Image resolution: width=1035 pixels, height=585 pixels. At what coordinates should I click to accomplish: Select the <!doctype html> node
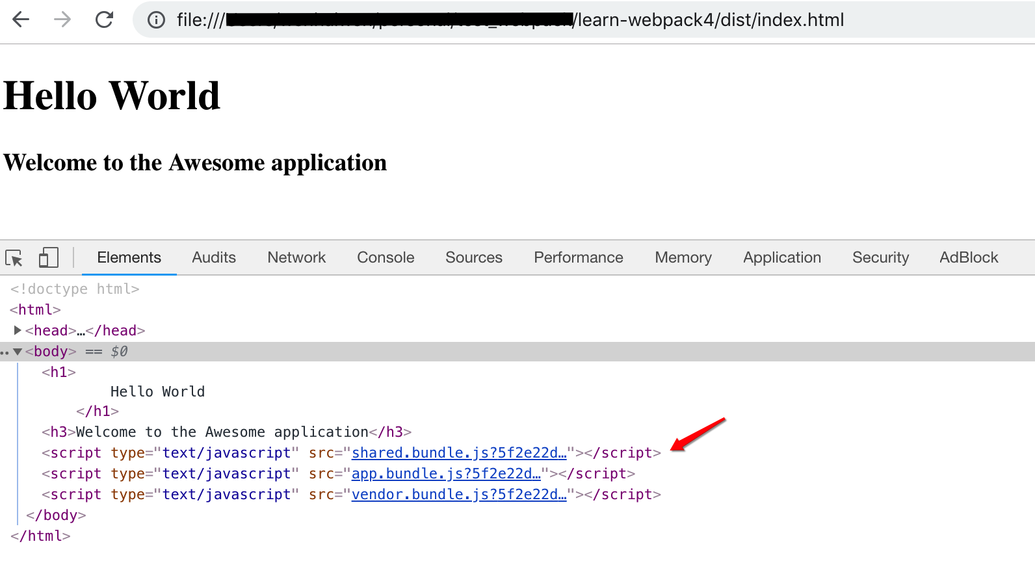point(75,289)
